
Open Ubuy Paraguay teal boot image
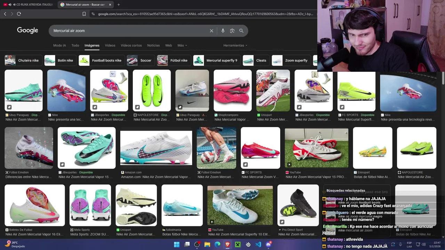pos(24,91)
